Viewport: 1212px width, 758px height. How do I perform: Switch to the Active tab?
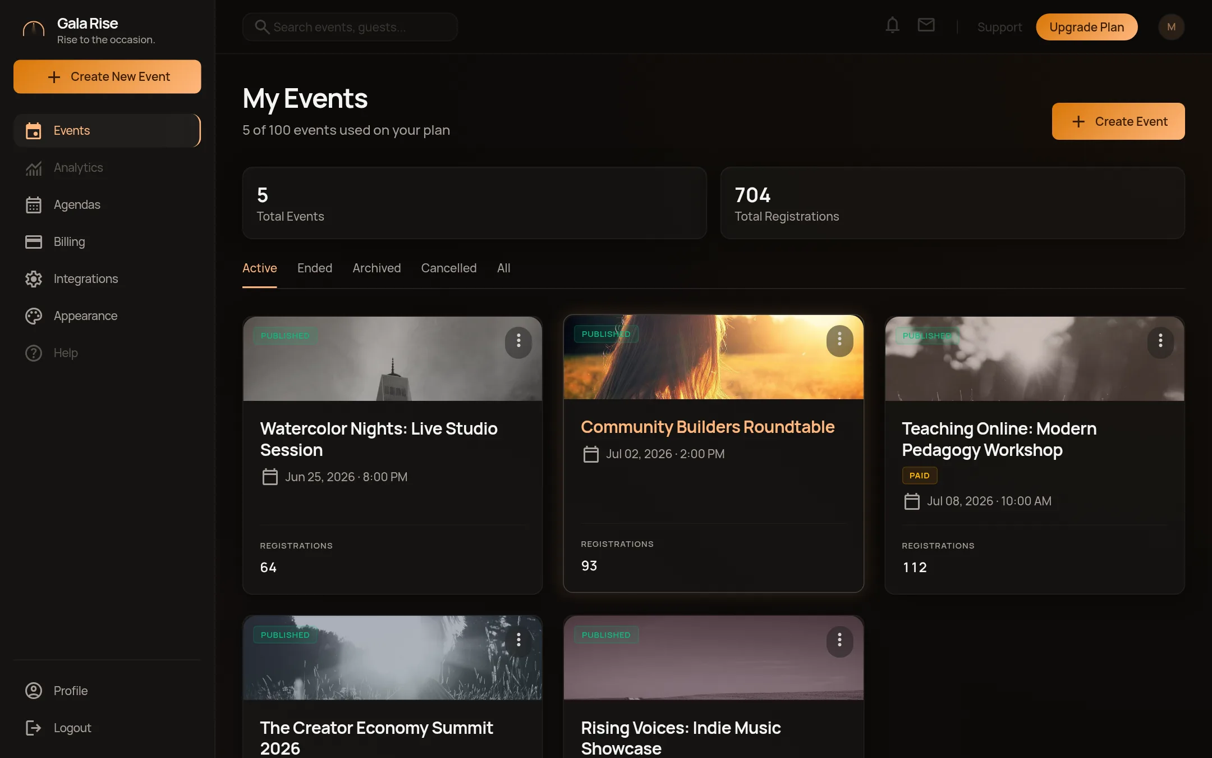[x=260, y=268]
